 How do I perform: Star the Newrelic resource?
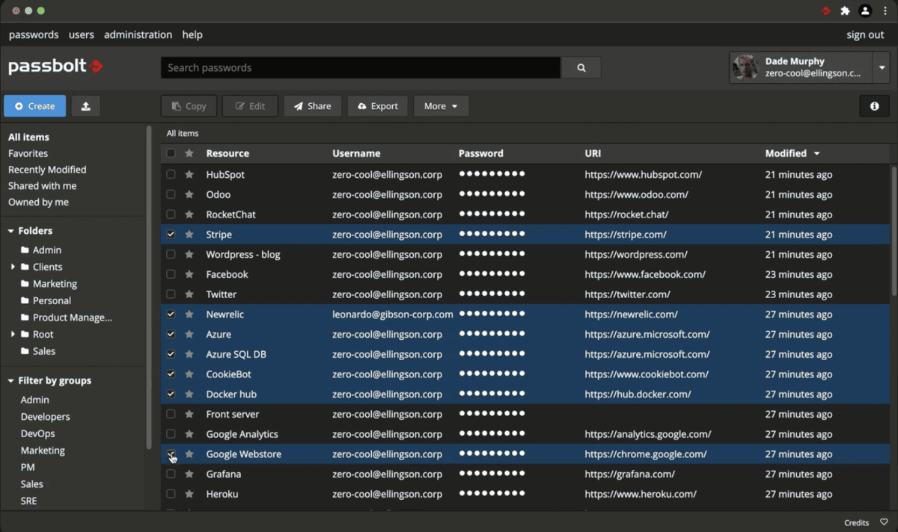tap(189, 314)
